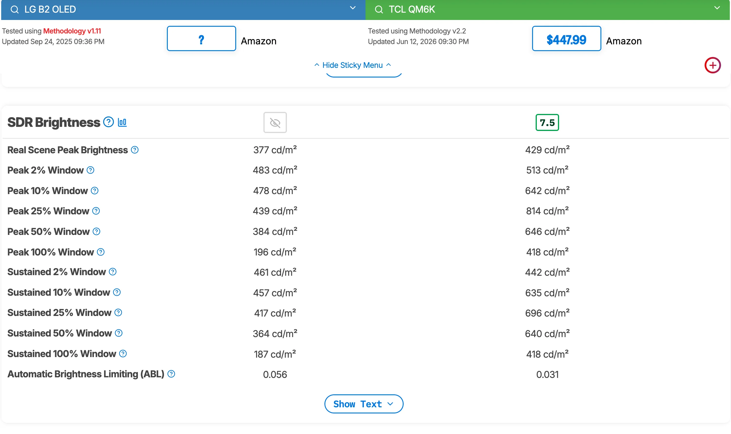Expand the LG B2 OLED product dropdown

(353, 8)
